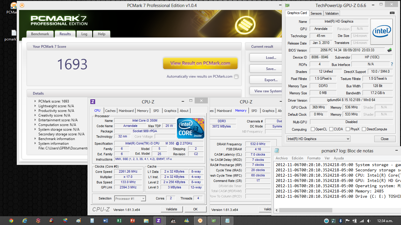Open Microsoft Excel from the taskbar
401x225 pixels.
[119, 221]
